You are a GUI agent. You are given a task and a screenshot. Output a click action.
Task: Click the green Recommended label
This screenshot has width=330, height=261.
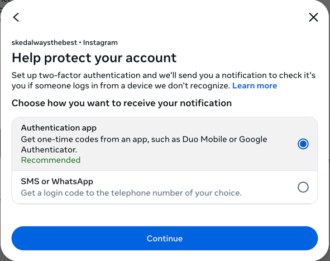tap(51, 160)
